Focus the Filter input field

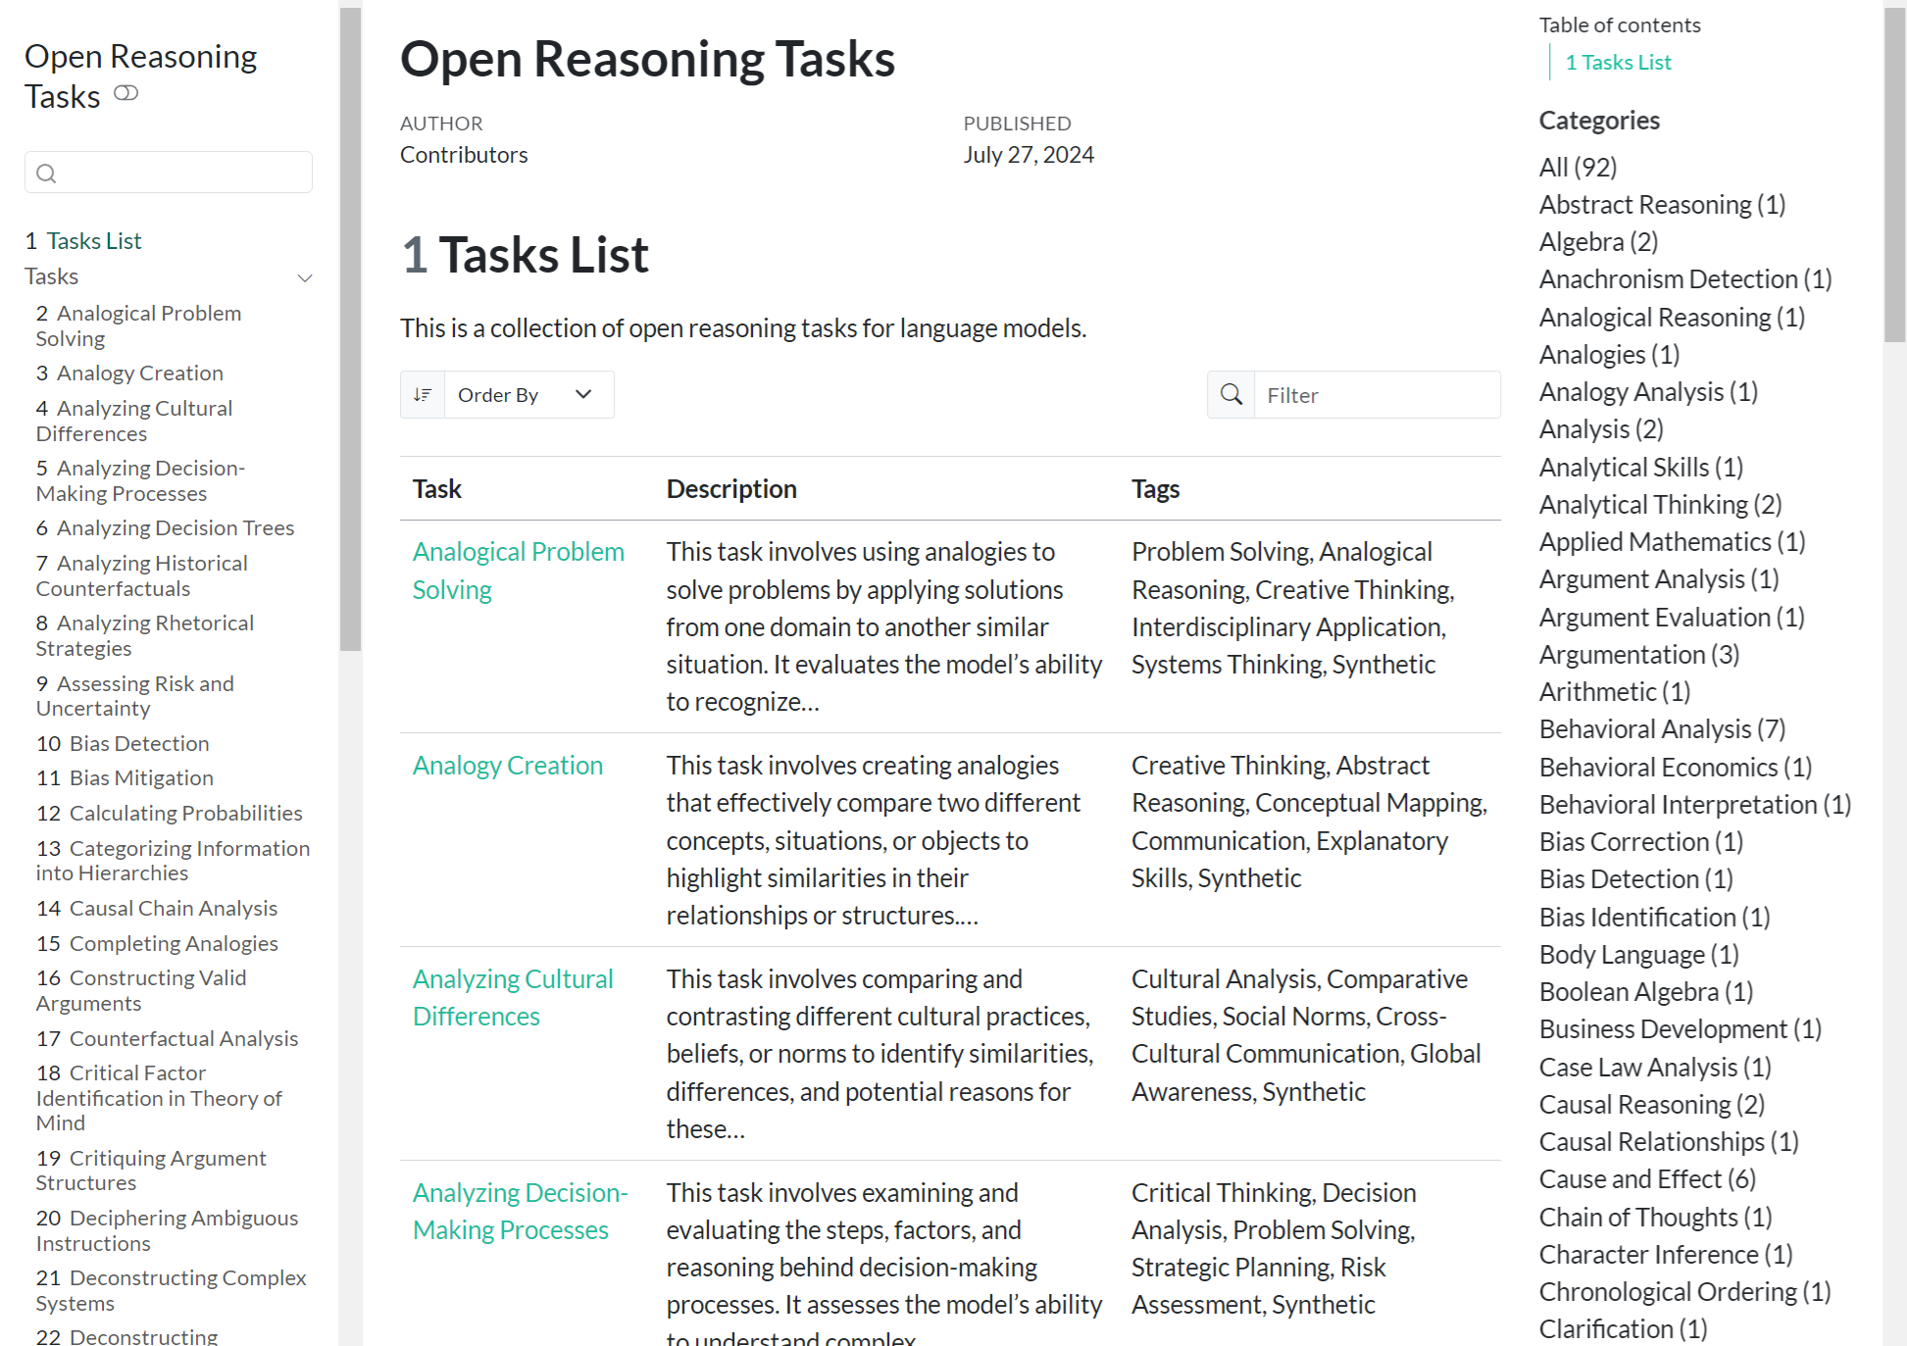click(x=1377, y=394)
